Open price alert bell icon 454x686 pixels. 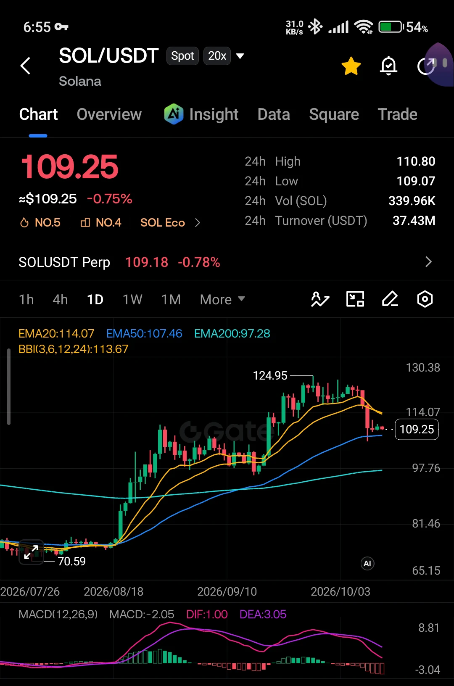[x=388, y=66]
